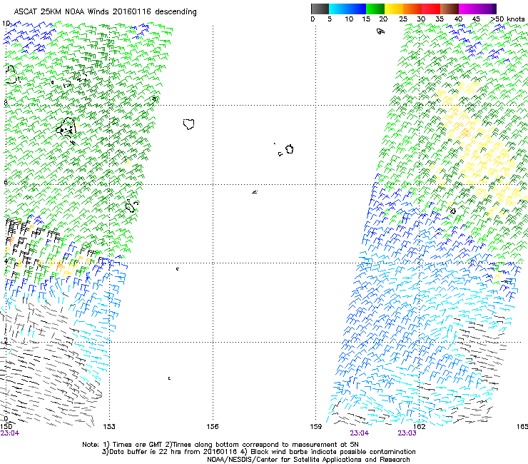The width and height of the screenshot is (528, 464).
Task: Click the latitude label '10' at top left
Action: (x=6, y=24)
